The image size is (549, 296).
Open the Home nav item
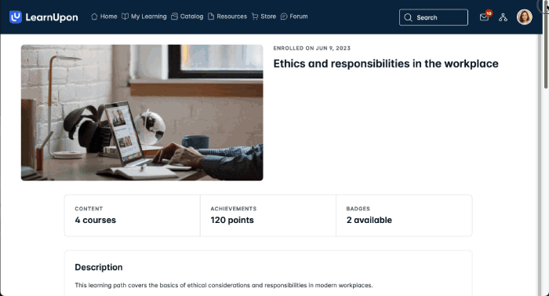(104, 16)
